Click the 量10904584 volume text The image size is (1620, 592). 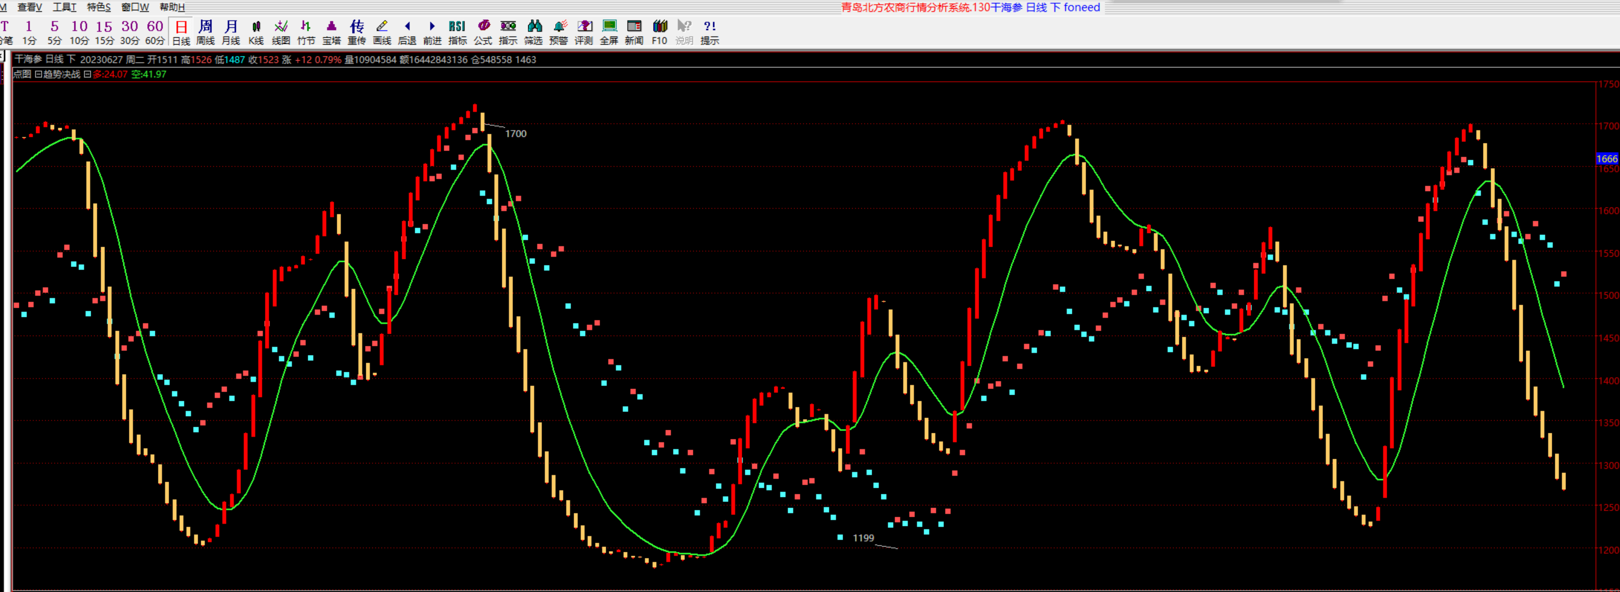(370, 60)
